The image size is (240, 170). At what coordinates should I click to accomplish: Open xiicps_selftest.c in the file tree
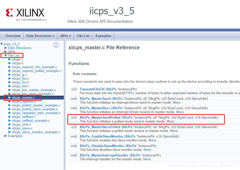pos(24,117)
